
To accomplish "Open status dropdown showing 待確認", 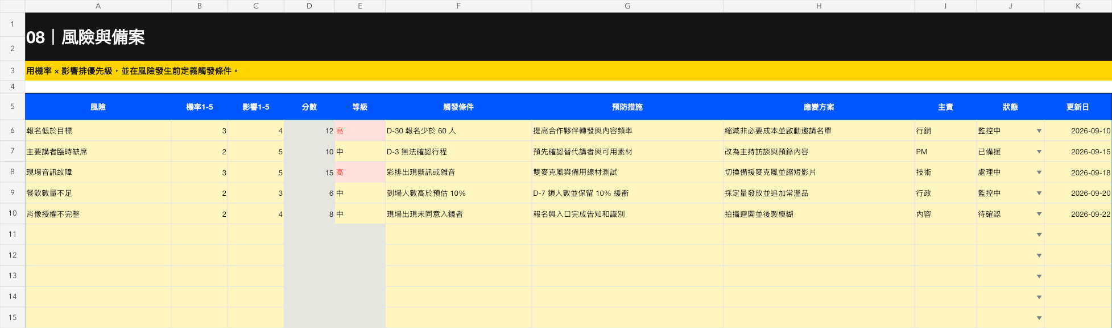I will 1039,215.
